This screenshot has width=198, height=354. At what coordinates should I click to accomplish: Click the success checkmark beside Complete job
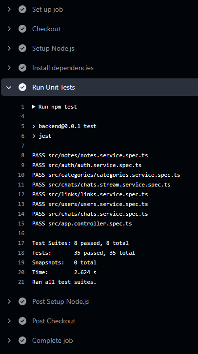coord(22,340)
